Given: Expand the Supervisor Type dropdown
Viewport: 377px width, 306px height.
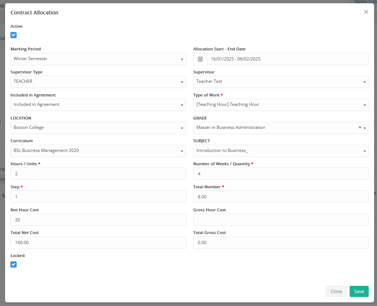Looking at the screenshot, I should pos(98,82).
